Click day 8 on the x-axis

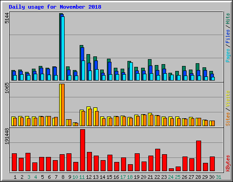click(x=63, y=177)
